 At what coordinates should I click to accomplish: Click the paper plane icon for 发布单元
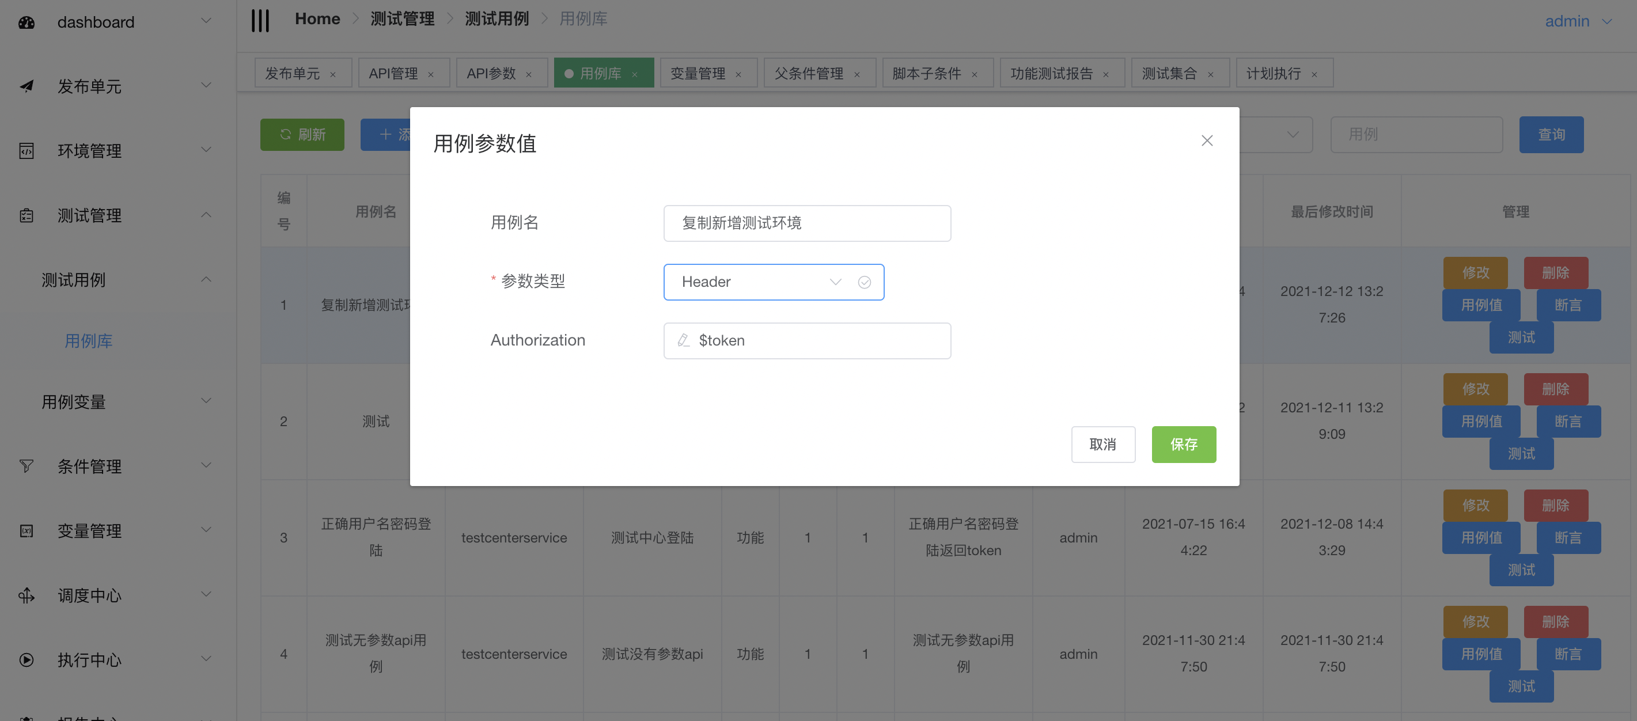coord(26,86)
